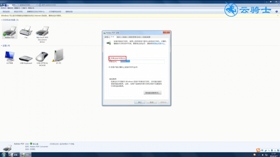Open the File (F) menu
This screenshot has height=157, width=280.
pyautogui.click(x=3, y=8)
